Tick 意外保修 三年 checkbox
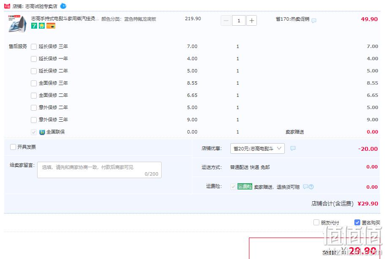Viewport: 386px width, 259px height. [x=34, y=120]
